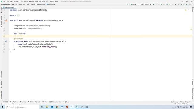
Task: Click the Windows Start button
Action: pyautogui.click(x=2, y=107)
